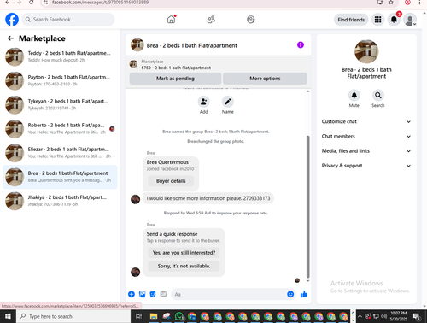Open Buyer details for Brea Quertermous
The image size is (427, 323).
[171, 181]
